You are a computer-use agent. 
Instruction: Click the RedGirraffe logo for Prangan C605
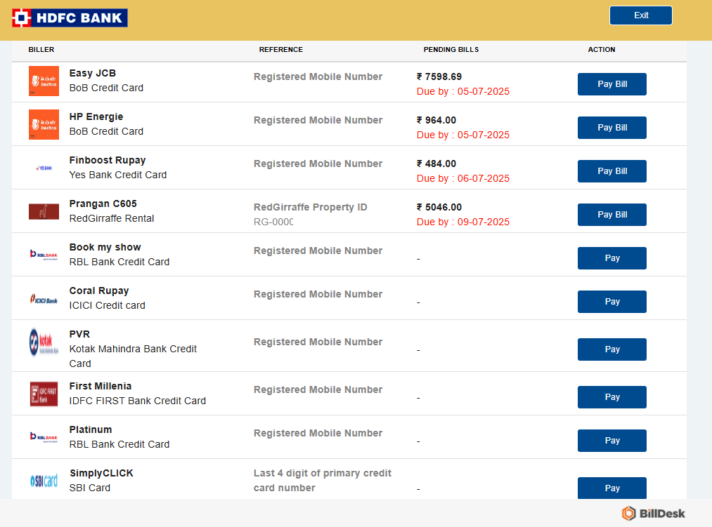click(x=44, y=211)
